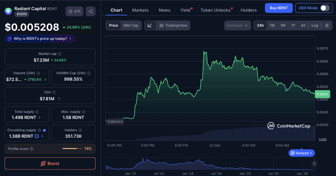The image size is (336, 176).
Task: Open chart settings sliders icon
Action: point(327,25)
